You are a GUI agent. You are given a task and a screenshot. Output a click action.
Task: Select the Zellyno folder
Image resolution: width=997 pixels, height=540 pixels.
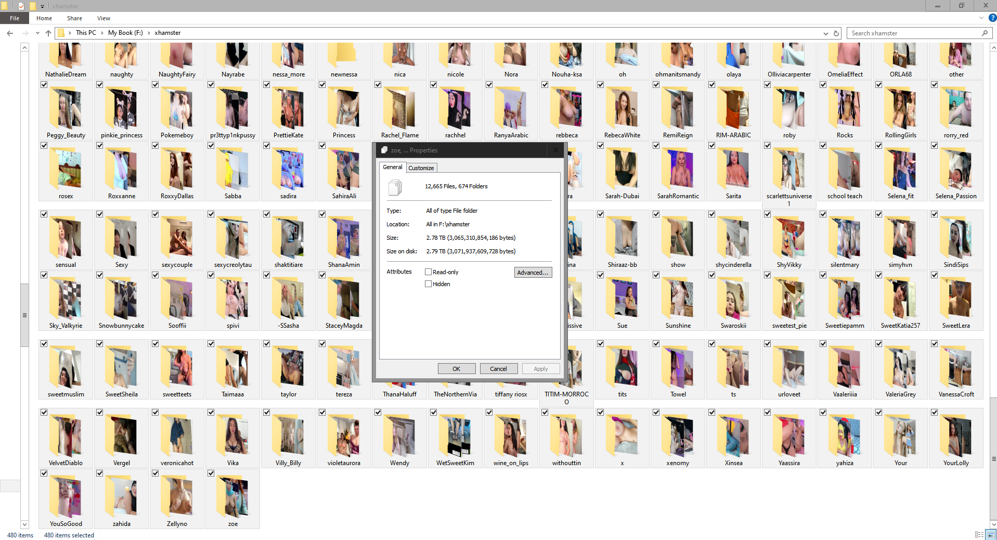pyautogui.click(x=177, y=499)
